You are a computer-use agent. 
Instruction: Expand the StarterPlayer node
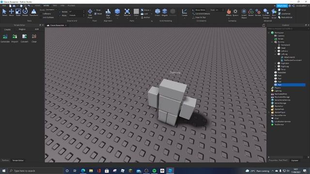(x=269, y=112)
